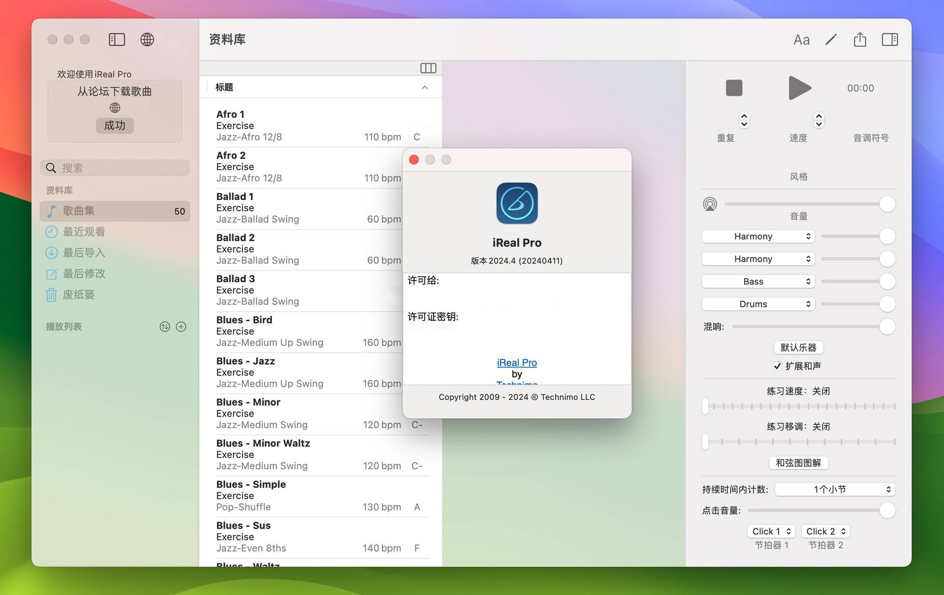Screen dimensions: 944x595
Task: Click the globe/forum icon in sidebar
Action: coord(115,106)
